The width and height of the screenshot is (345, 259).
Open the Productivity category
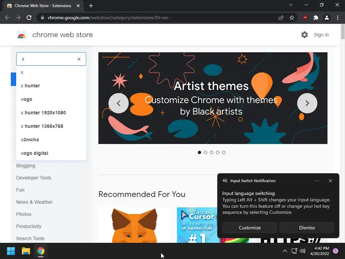tap(29, 226)
